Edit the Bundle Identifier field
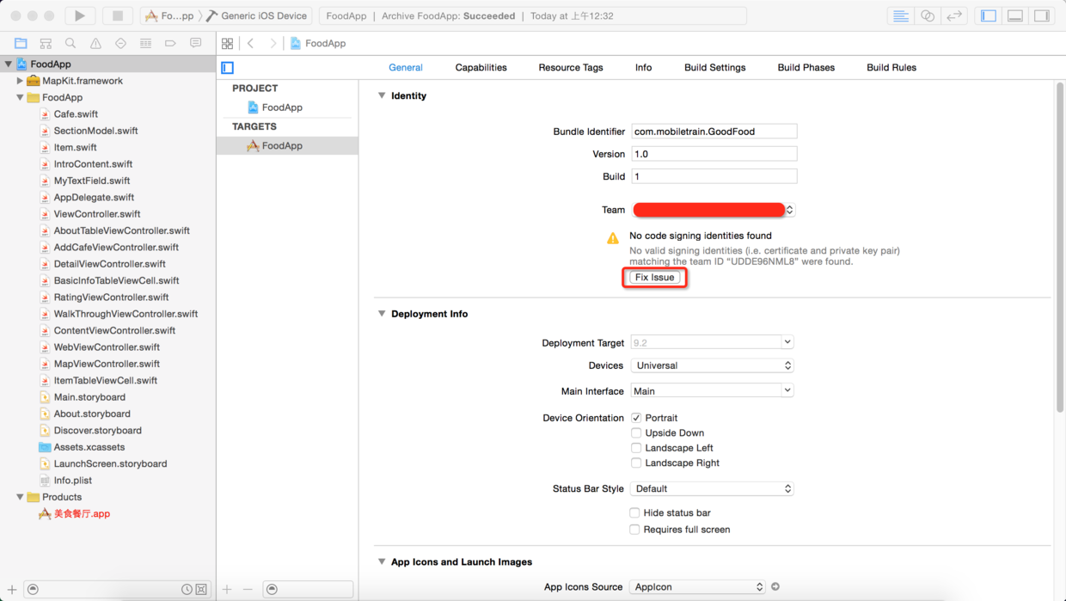 714,132
